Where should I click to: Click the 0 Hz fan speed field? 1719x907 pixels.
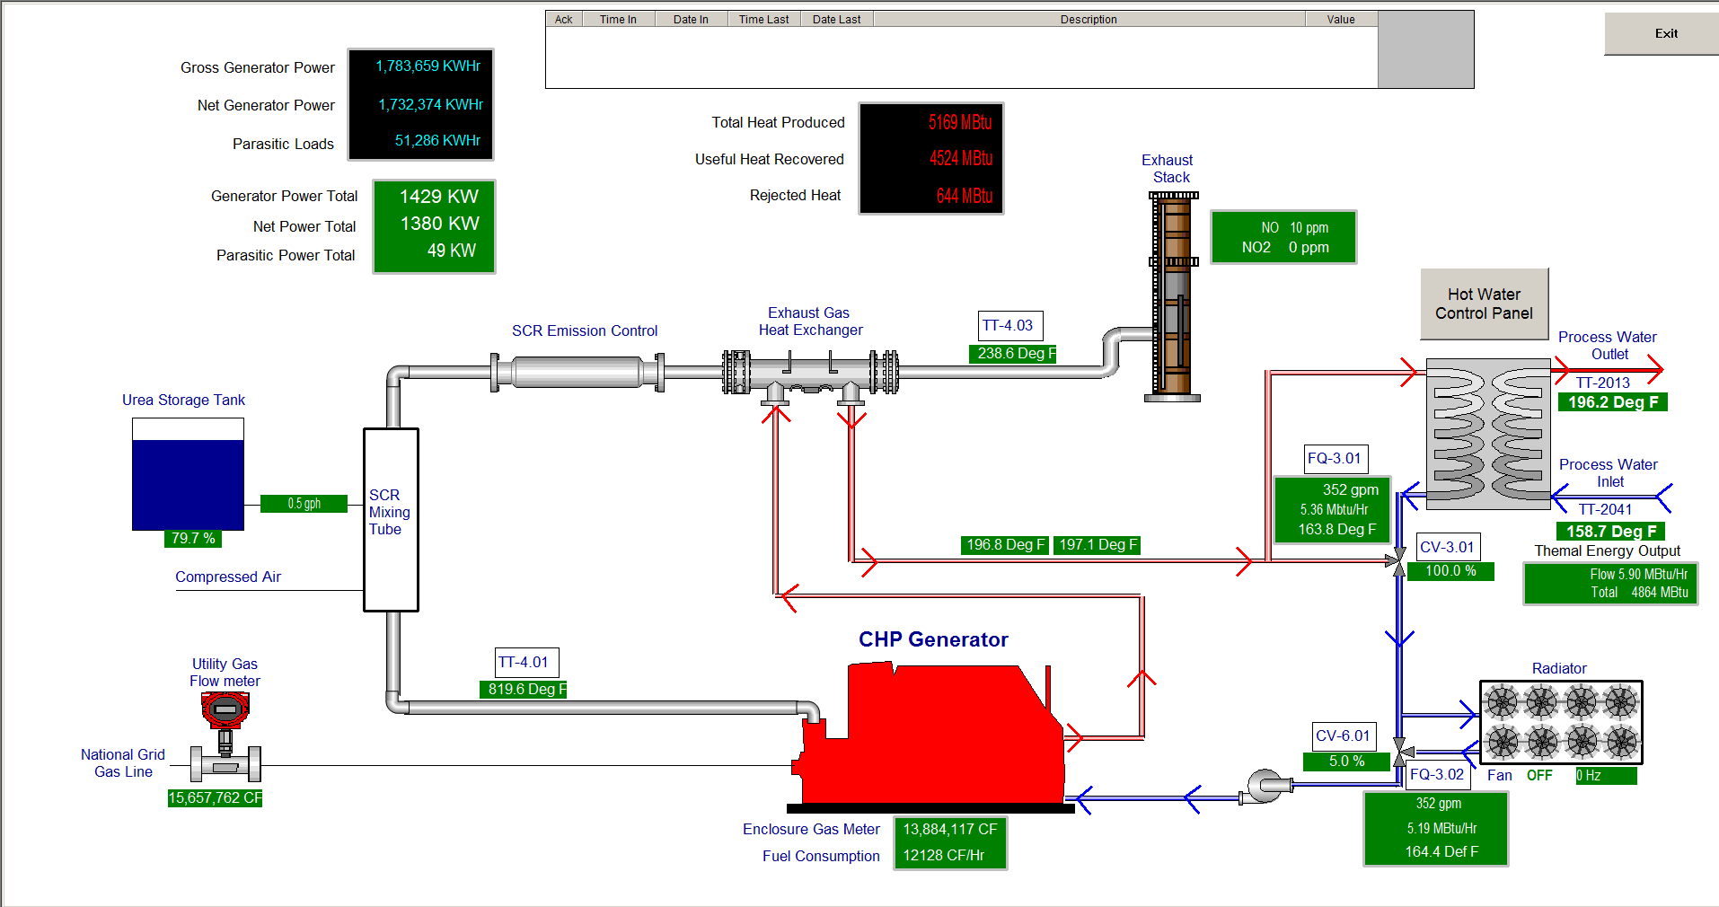1605,776
